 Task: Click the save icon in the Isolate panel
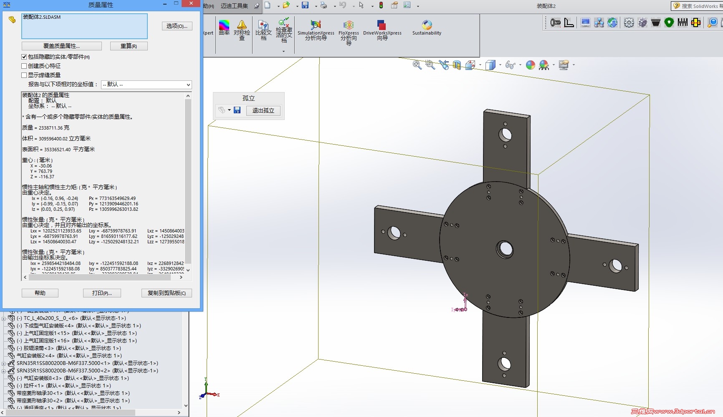(237, 110)
